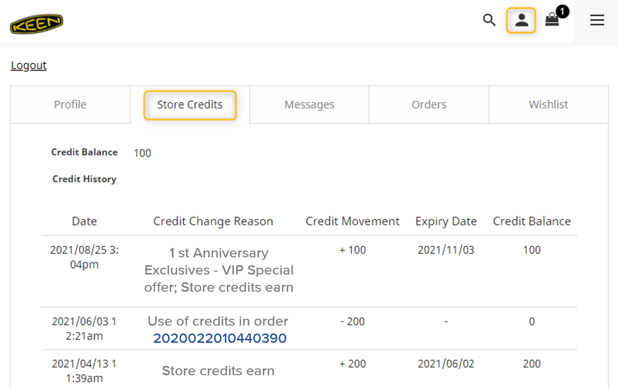
Task: Click the Expiry Date column header
Action: (x=446, y=222)
